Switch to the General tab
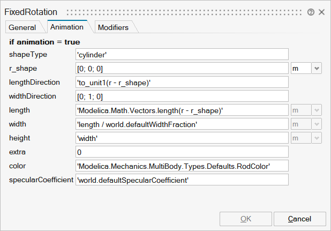Viewport: 331px width, 231px height. click(x=22, y=27)
